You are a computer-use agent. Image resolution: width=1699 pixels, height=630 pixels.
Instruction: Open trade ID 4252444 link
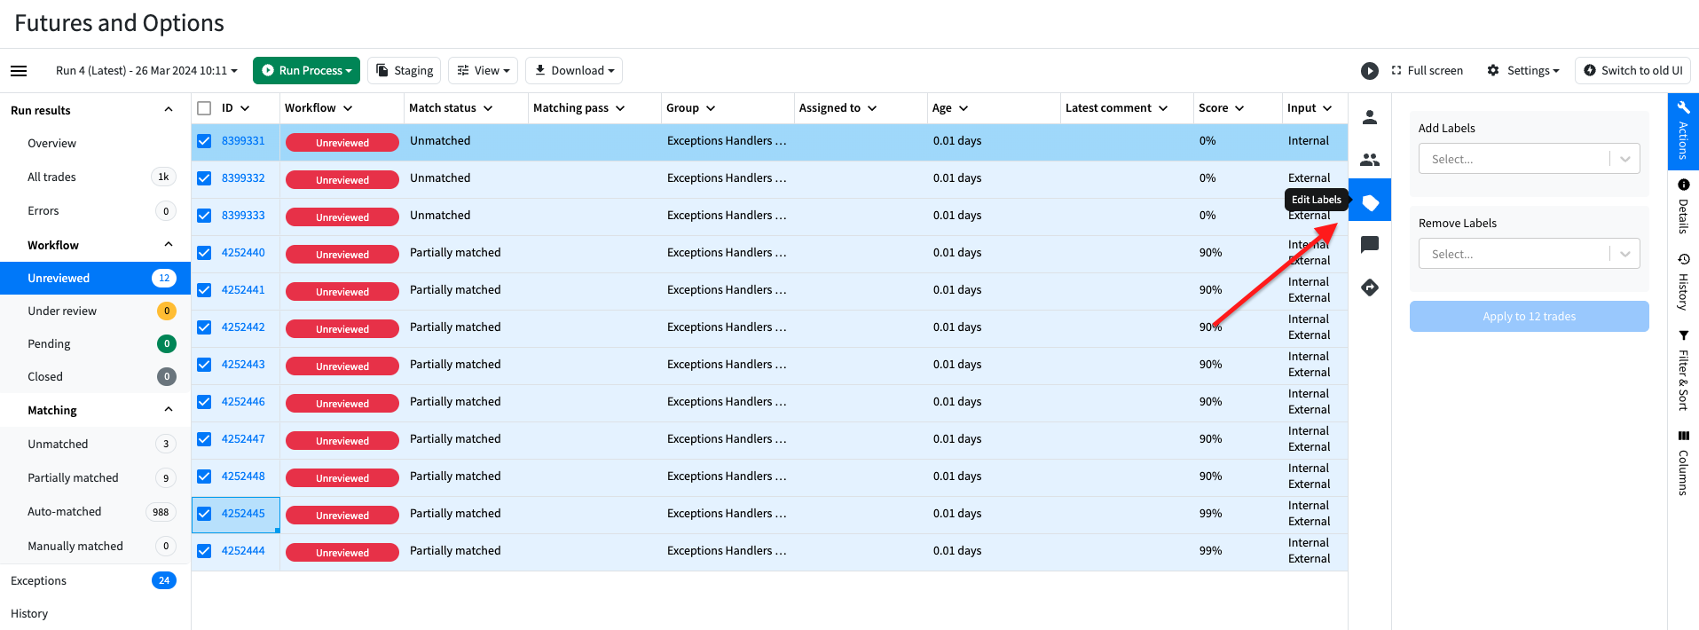[x=243, y=551]
